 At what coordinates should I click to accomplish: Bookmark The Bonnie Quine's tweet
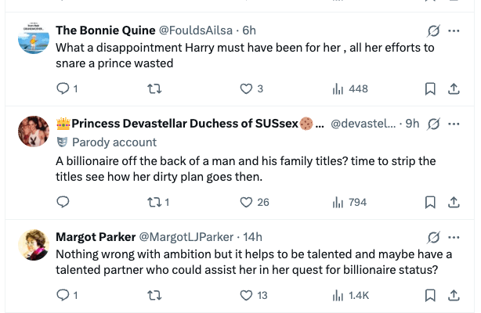click(430, 89)
